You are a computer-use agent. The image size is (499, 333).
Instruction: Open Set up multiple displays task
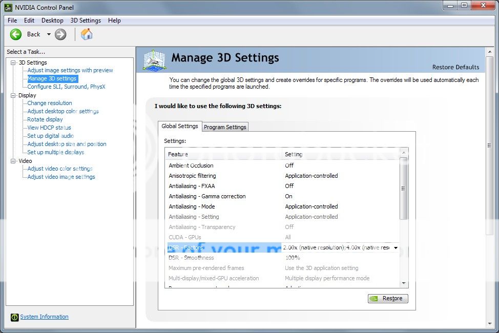pos(56,153)
